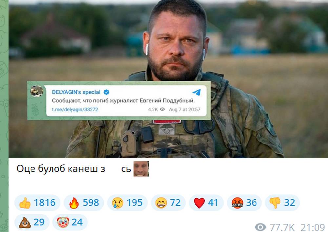Select the angry cursing face reaction 36
The height and width of the screenshot is (232, 328).
(x=244, y=202)
